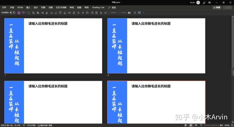Viewport: 234px width, 127px height.
Task: Click the Undo arrow icon
Action: (x=23, y=13)
